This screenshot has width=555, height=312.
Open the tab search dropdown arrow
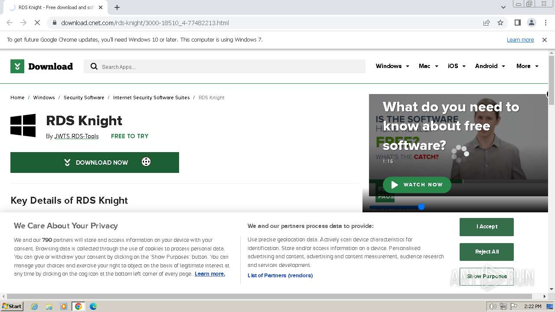tap(503, 7)
